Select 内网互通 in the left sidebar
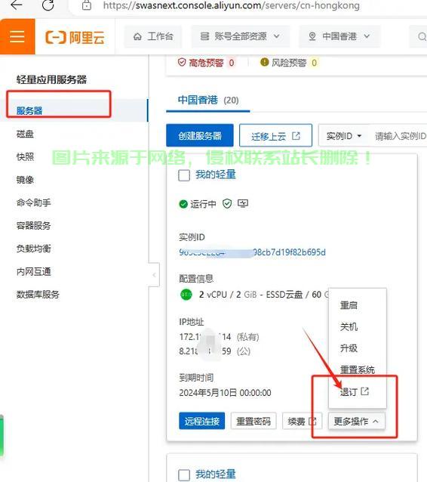This screenshot has height=482, width=427. coord(34,271)
